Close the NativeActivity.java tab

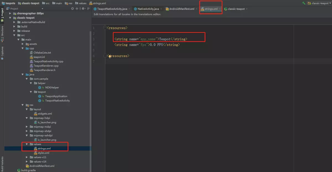point(161,9)
